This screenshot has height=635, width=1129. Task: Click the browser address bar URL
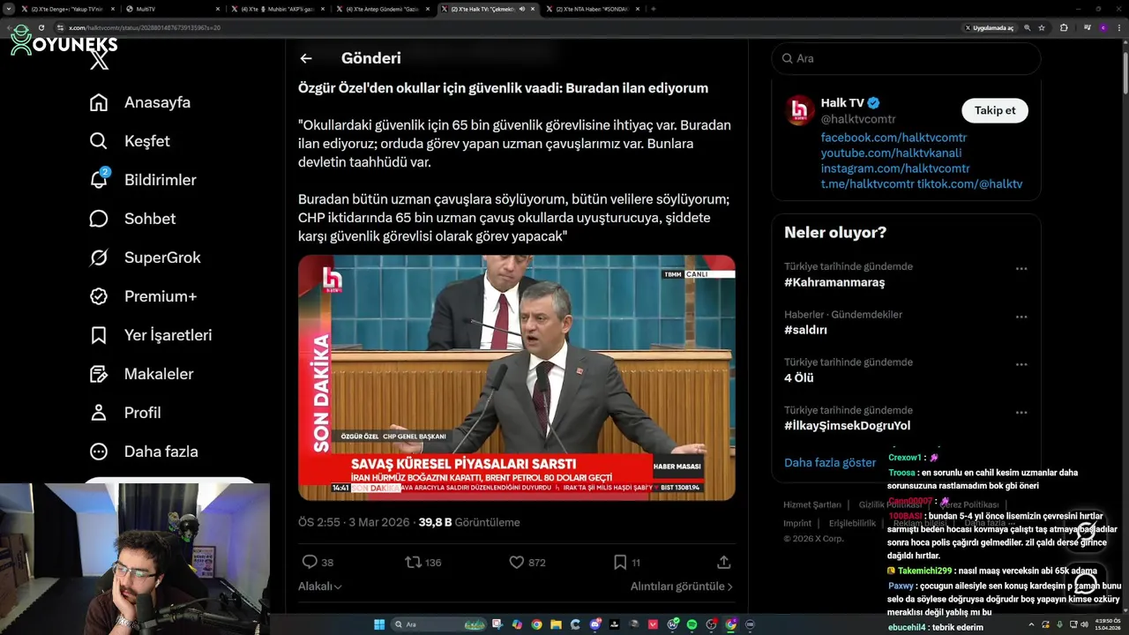click(145, 27)
